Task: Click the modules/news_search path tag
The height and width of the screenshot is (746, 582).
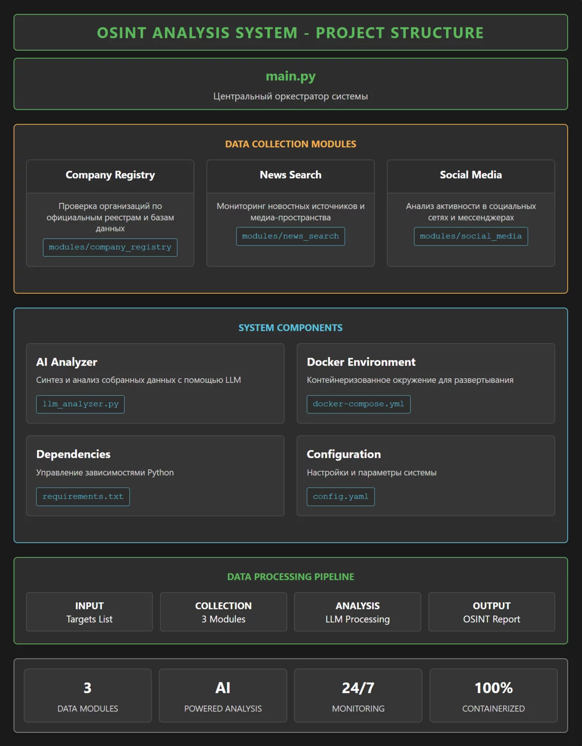Action: pyautogui.click(x=291, y=236)
